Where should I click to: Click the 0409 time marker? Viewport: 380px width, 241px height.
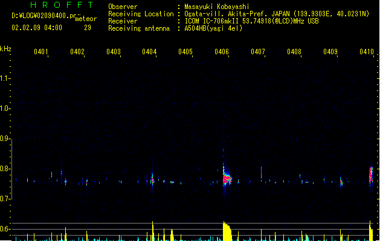[330, 52]
